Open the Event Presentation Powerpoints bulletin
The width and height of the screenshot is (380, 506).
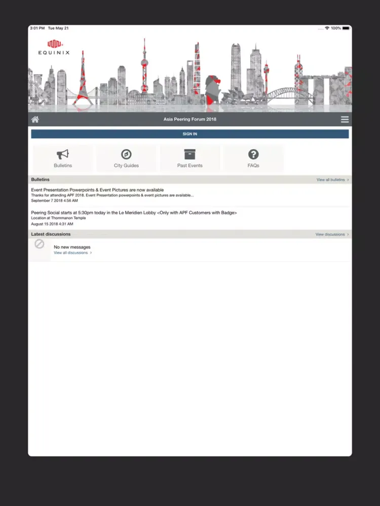pyautogui.click(x=189, y=195)
